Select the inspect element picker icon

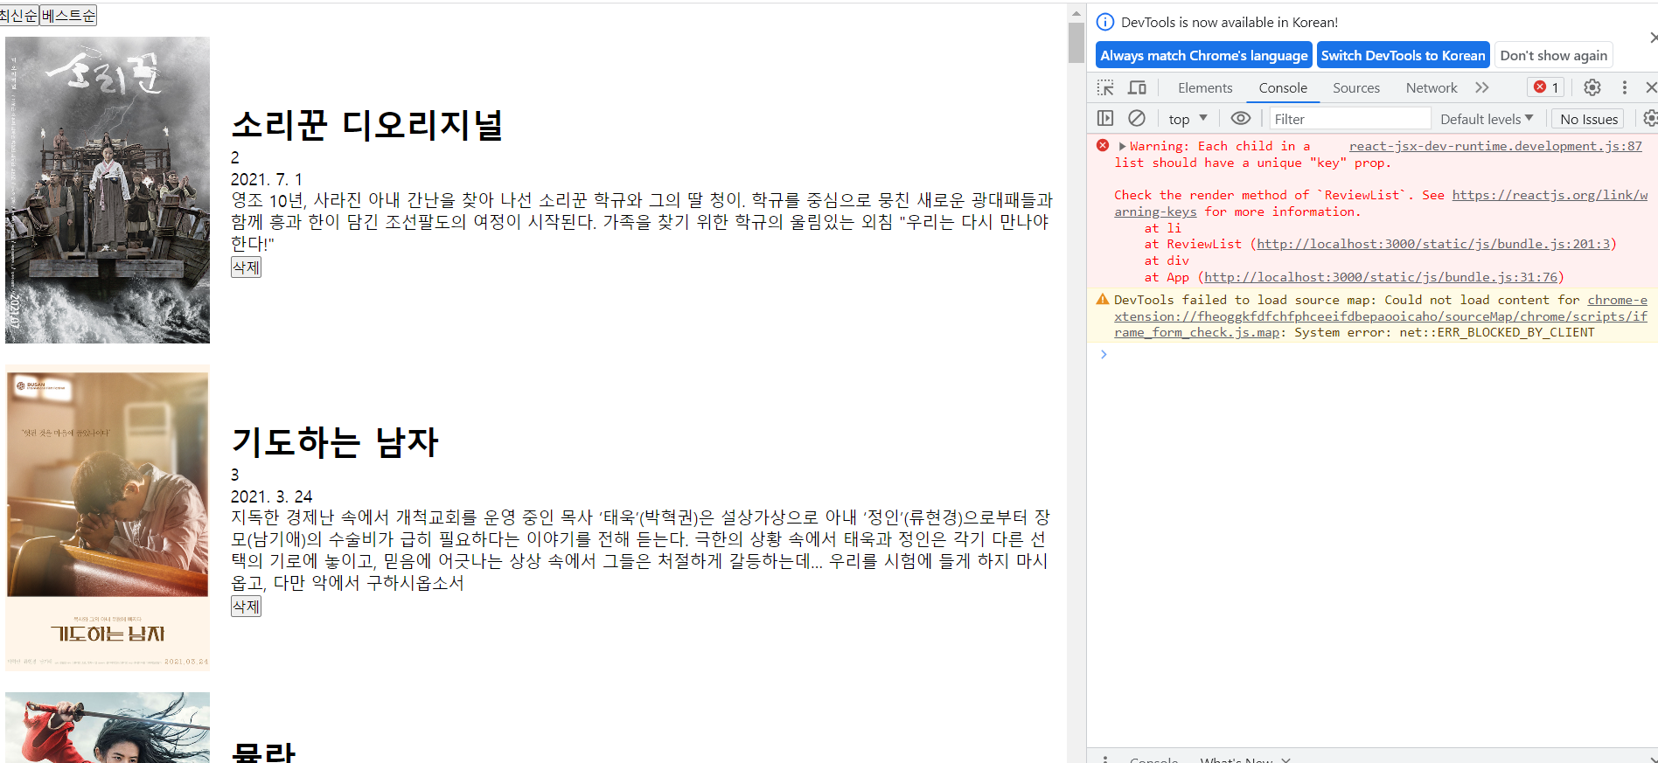[1105, 87]
